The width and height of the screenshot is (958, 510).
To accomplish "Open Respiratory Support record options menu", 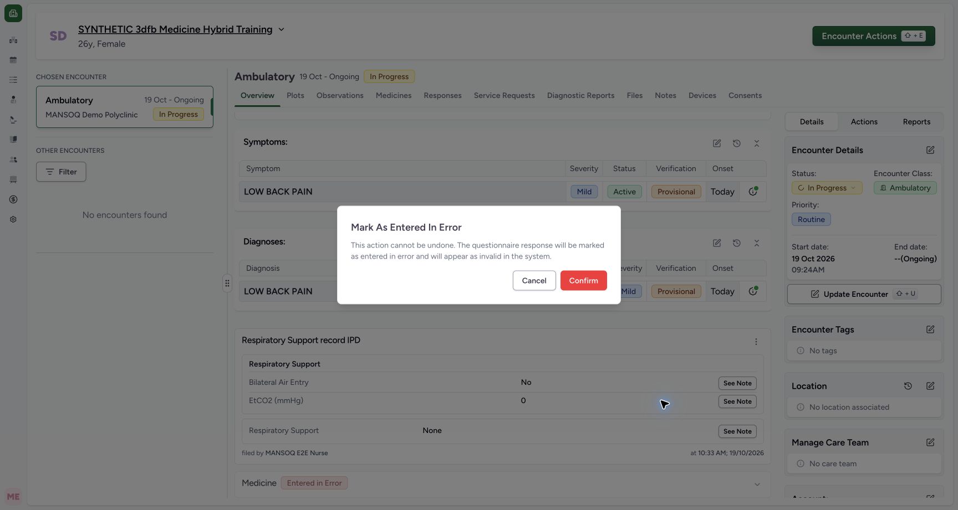I will click(x=756, y=342).
